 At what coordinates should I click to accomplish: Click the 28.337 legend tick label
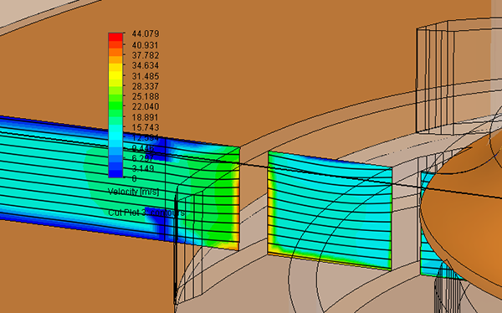point(146,86)
